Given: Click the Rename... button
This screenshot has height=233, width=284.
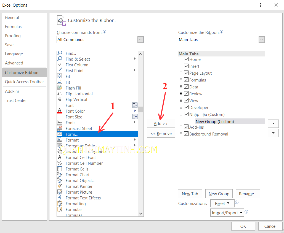Looking at the screenshot, I should coord(248,194).
